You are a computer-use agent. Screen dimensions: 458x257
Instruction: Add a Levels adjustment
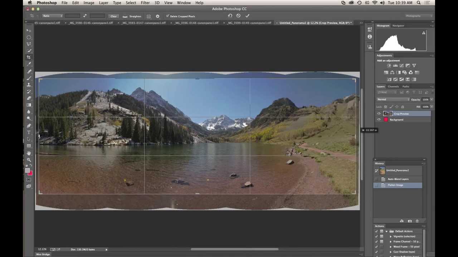(x=395, y=66)
